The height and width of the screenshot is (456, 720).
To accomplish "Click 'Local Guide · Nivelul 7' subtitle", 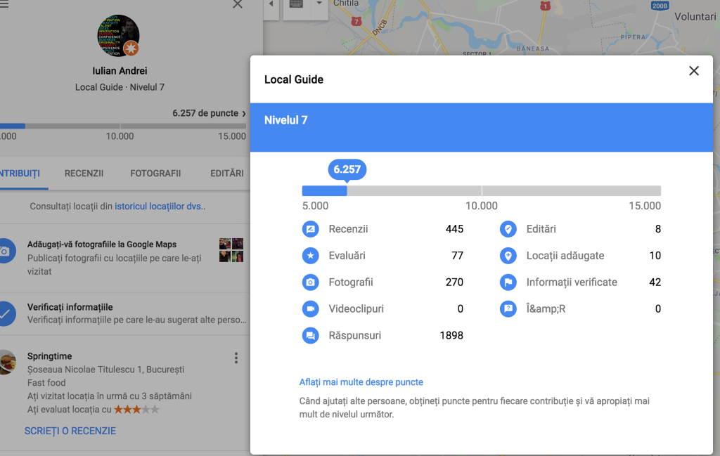I will coord(120,87).
